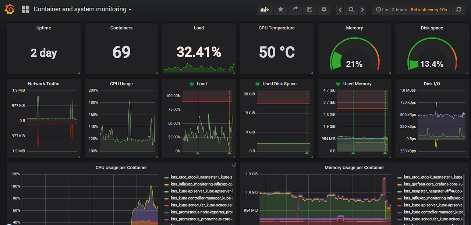Open the CPU Temperature panel title menu
The width and height of the screenshot is (471, 225).
277,28
